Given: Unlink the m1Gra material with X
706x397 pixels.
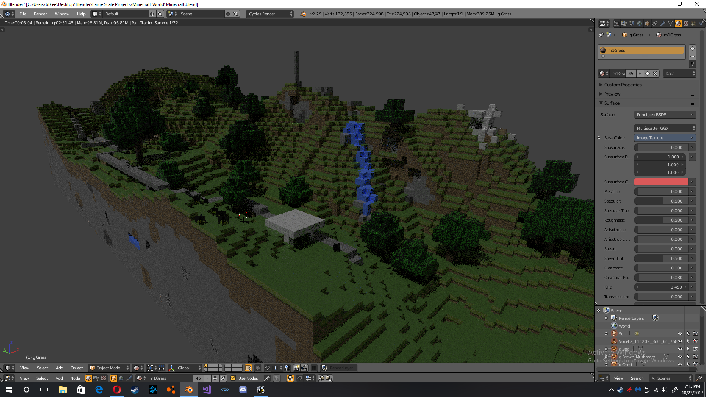Looking at the screenshot, I should (x=655, y=74).
